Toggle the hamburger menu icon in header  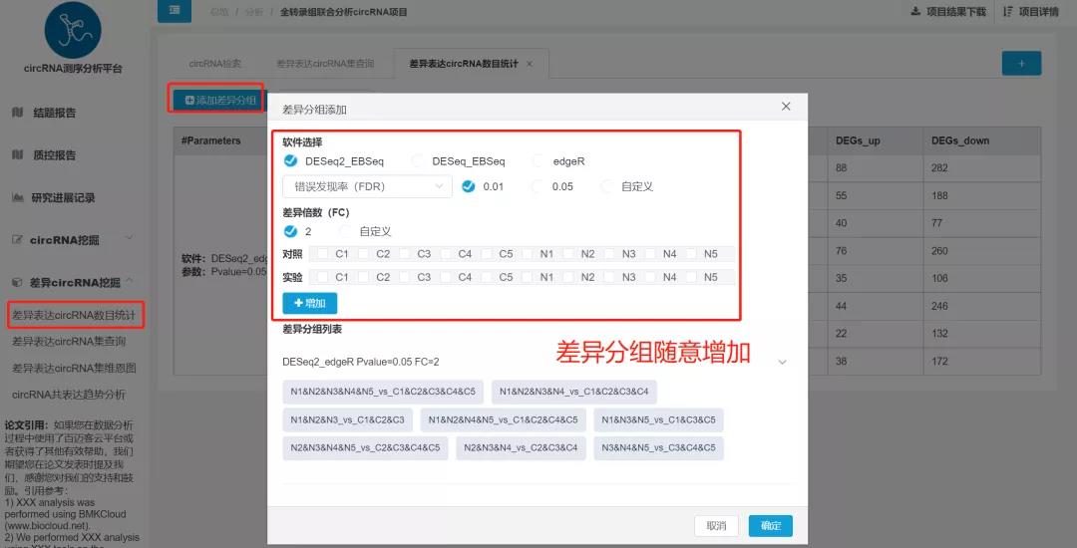175,11
